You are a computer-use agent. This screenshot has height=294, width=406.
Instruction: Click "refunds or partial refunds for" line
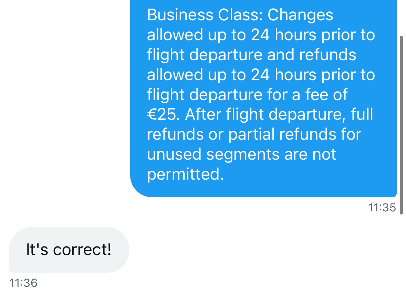pos(254,134)
